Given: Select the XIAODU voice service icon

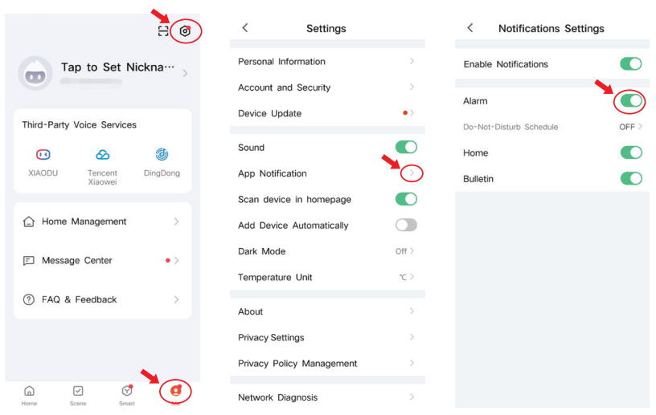Looking at the screenshot, I should (43, 154).
